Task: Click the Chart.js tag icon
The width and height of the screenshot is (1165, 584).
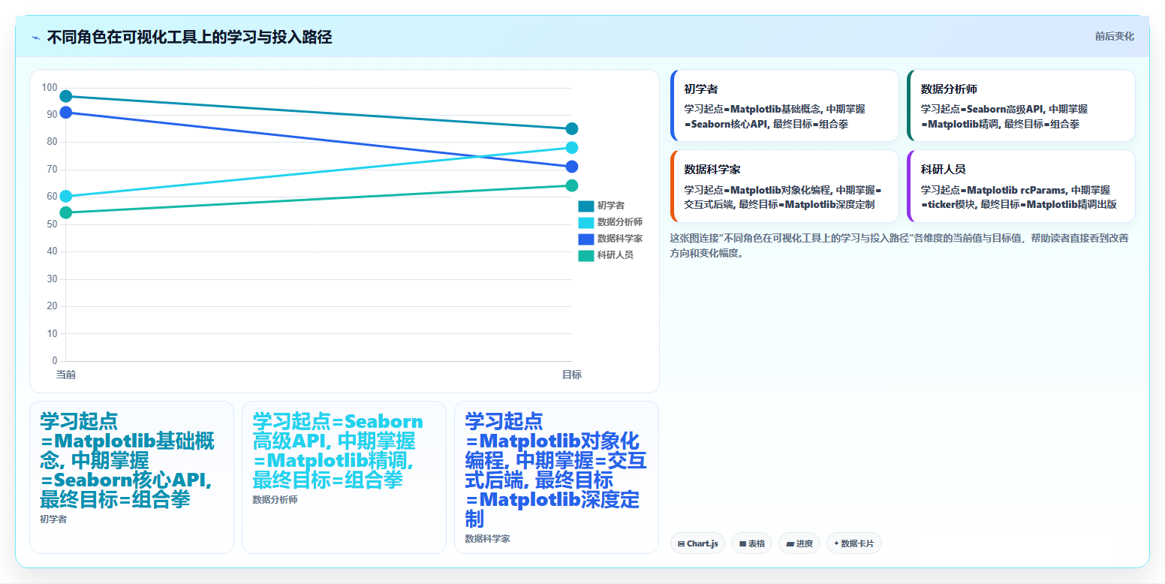Action: pos(681,543)
